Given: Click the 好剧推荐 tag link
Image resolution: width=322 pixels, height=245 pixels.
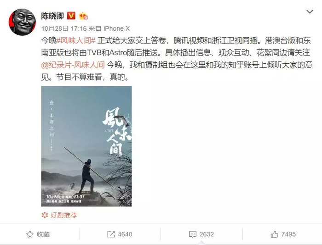Looking at the screenshot, I should click(x=63, y=215).
